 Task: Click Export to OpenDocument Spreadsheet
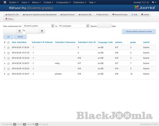pos(39,15)
